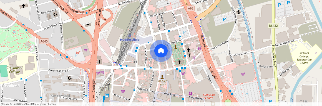Select the parking icon near Lord Street
This screenshot has height=106, width=322.
184,32
